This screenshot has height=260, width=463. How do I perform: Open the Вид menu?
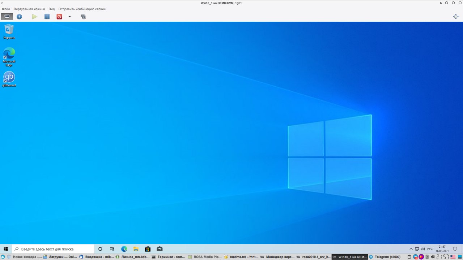point(52,9)
